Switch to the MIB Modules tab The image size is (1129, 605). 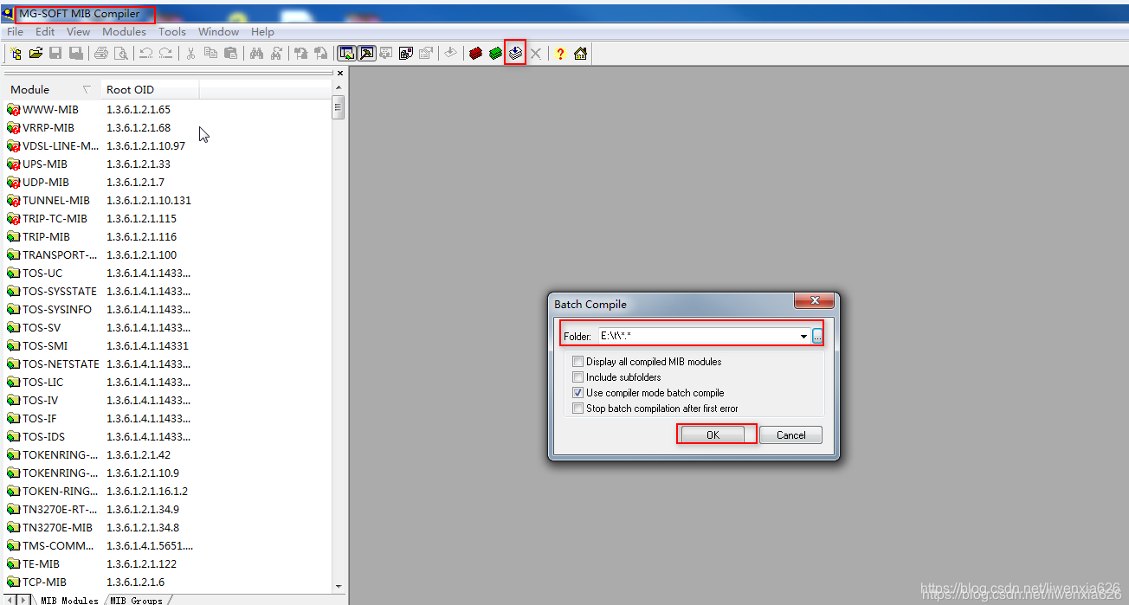68,600
